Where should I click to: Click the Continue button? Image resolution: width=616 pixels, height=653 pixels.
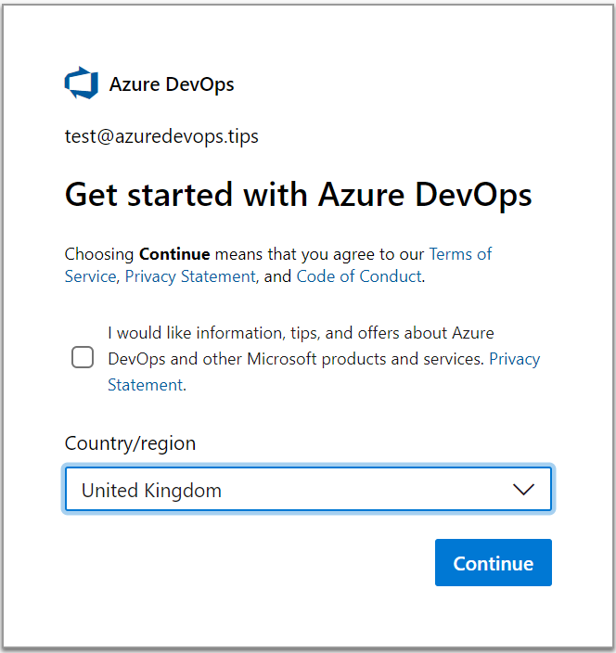point(494,563)
